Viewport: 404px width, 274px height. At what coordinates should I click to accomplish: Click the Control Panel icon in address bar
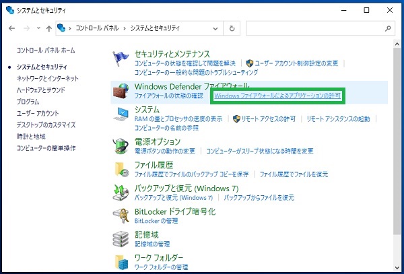[61, 28]
